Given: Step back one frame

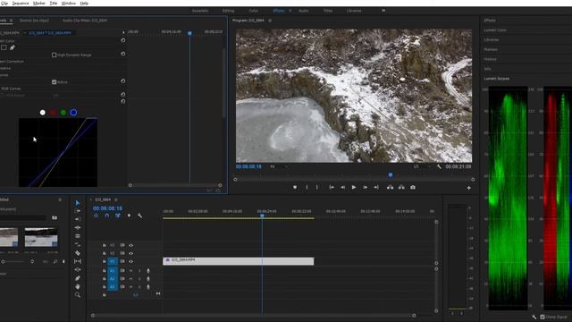Looking at the screenshot, I should [x=342, y=187].
